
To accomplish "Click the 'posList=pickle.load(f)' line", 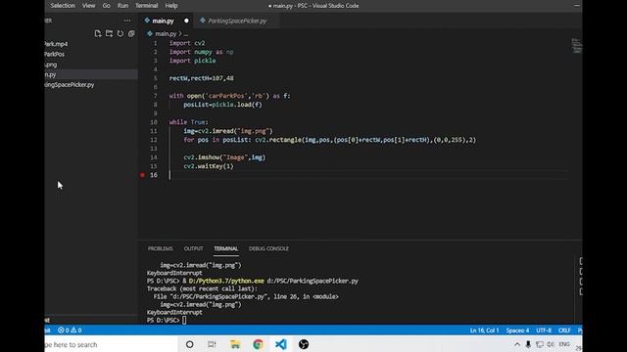I will tap(222, 105).
